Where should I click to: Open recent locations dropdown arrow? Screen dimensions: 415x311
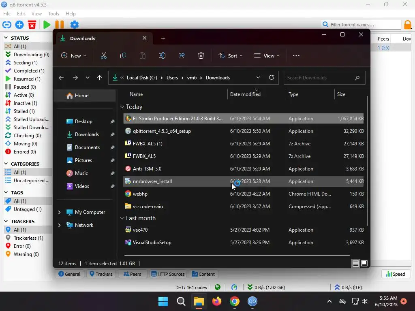[88, 78]
